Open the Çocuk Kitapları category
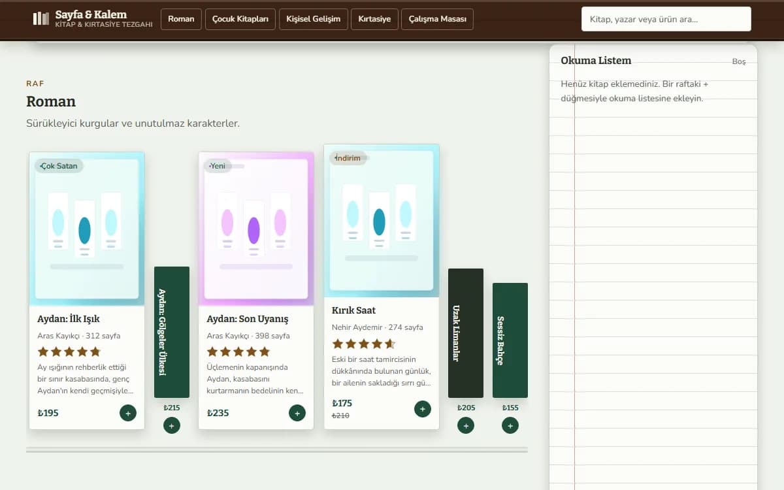 [240, 19]
